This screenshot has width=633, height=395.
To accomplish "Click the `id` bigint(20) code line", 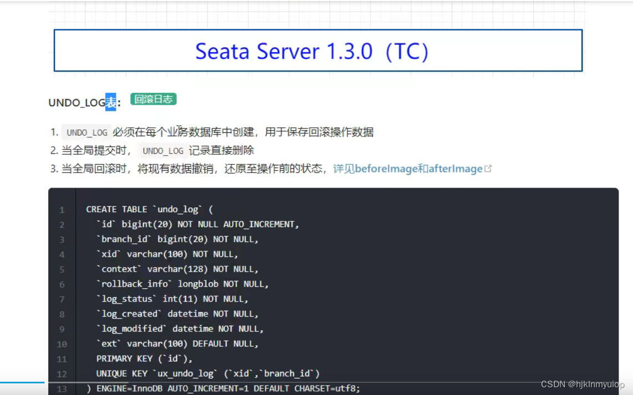I will click(x=197, y=224).
